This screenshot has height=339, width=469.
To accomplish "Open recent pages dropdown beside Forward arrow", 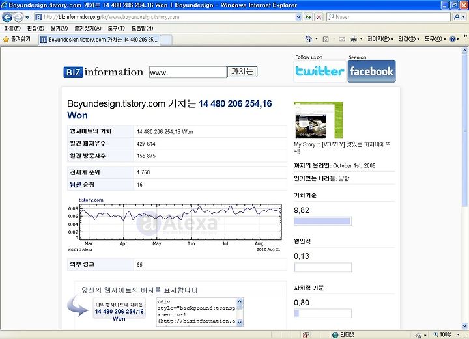I will (27, 18).
